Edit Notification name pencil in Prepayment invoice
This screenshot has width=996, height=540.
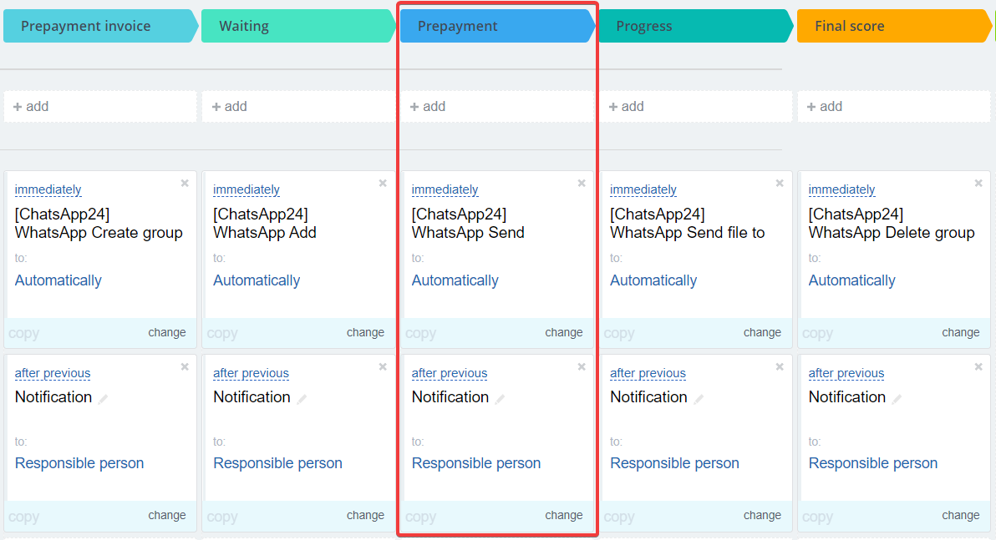[104, 399]
